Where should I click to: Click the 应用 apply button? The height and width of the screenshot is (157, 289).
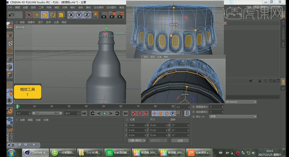coord(180,140)
